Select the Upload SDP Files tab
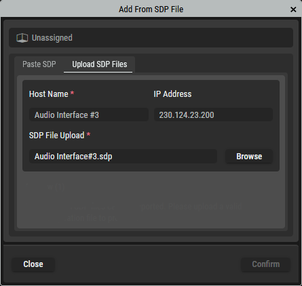Screen dimensions: 302x286 click(x=100, y=64)
